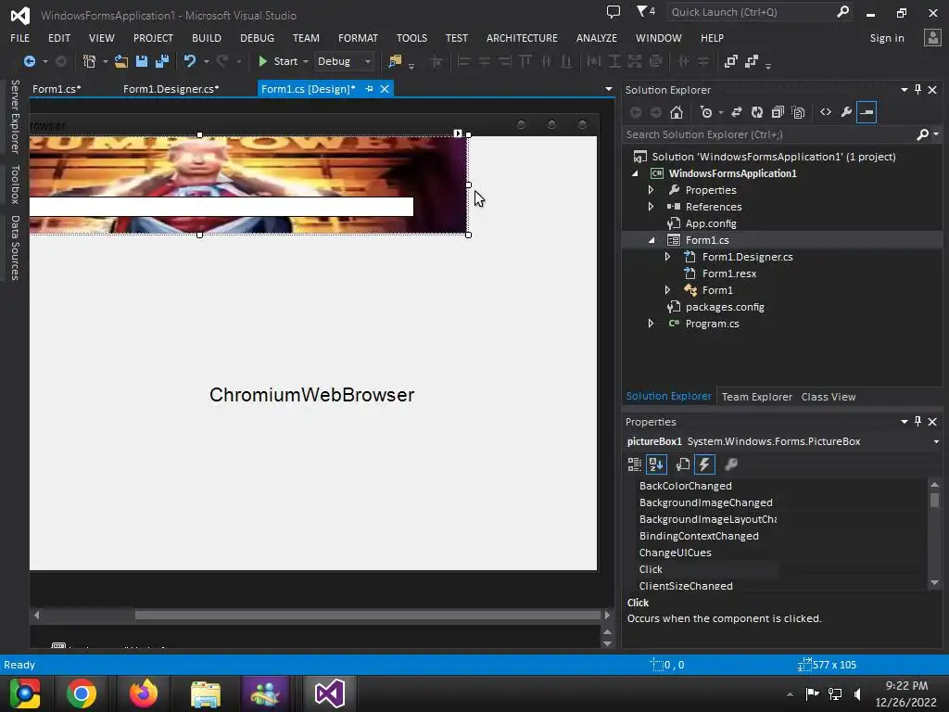
Task: Click the Solution Explorer search magnifier icon
Action: 922,134
